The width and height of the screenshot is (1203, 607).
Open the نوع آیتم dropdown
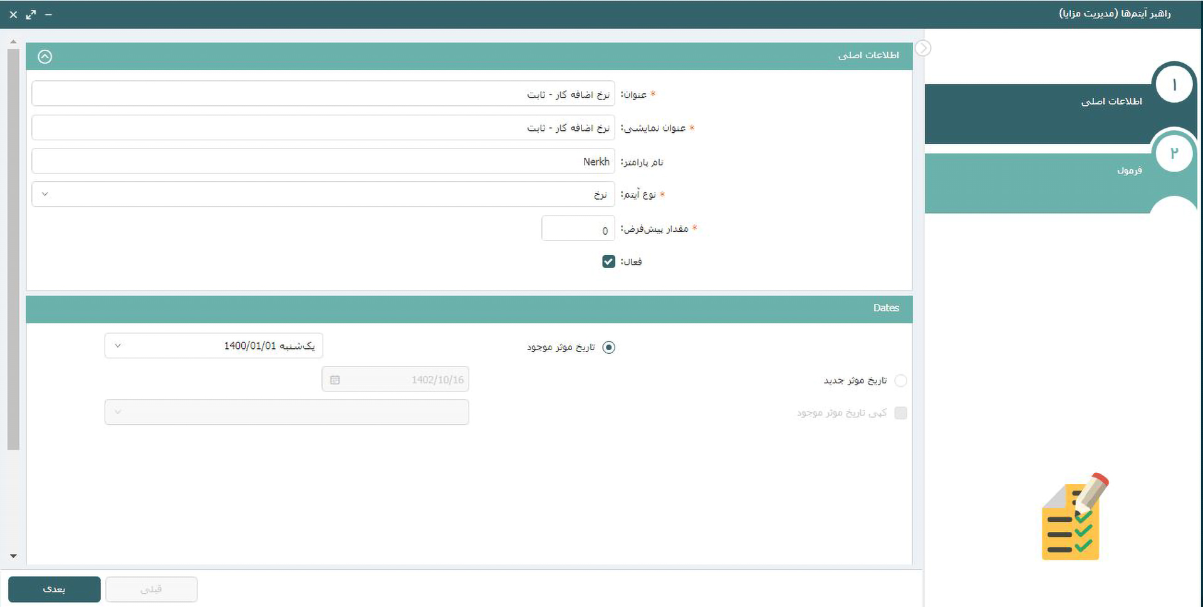point(323,194)
